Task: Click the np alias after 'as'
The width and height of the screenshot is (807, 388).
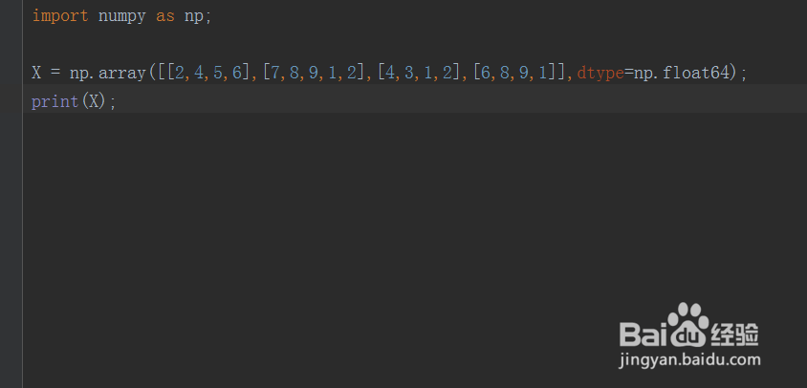Action: [x=193, y=17]
